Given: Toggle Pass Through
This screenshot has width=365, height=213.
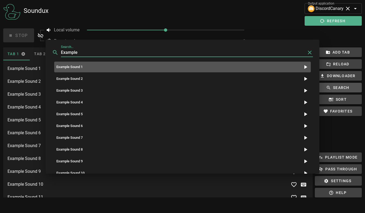Looking at the screenshot, I should pyautogui.click(x=340, y=169).
